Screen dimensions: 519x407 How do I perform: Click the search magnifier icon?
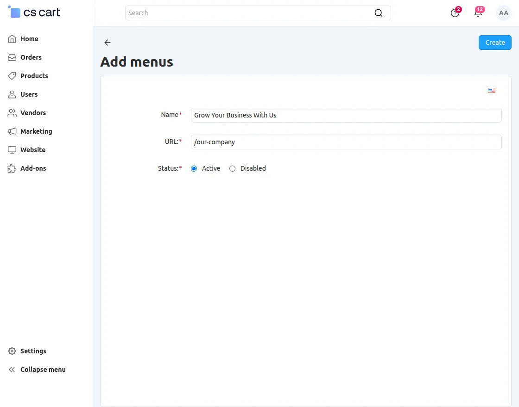pos(378,13)
